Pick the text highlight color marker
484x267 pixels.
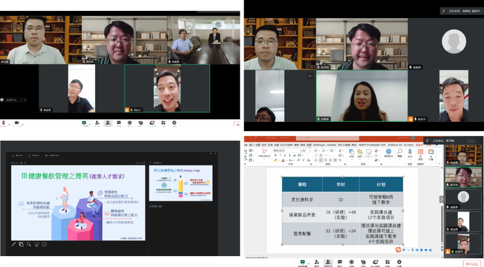click(x=276, y=160)
